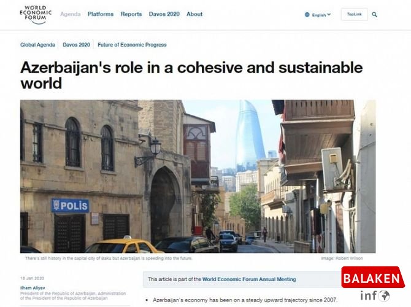
Task: Open search with the magnifier icon
Action: point(375,14)
